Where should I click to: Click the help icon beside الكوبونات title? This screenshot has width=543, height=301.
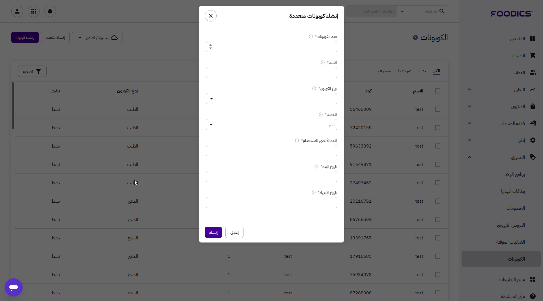pos(415,37)
